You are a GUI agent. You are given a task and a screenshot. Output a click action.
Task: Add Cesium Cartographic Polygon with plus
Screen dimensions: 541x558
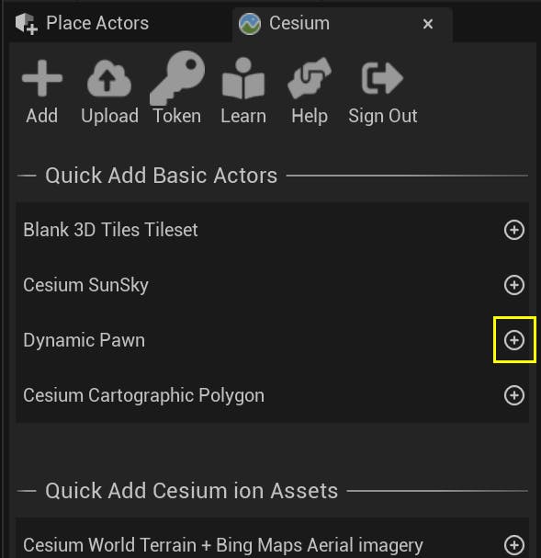(514, 395)
